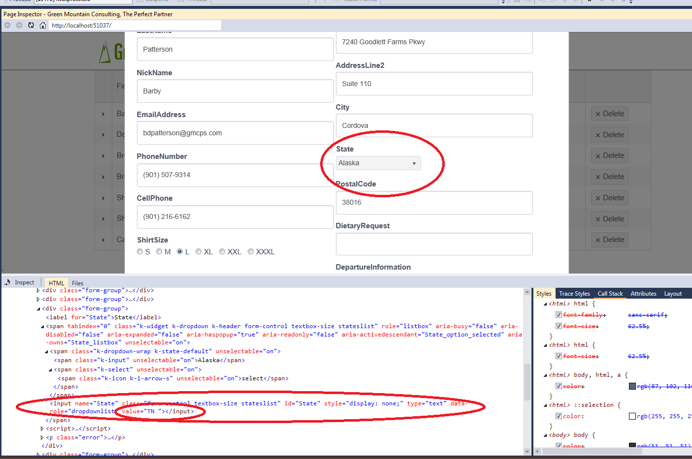Image resolution: width=692 pixels, height=459 pixels.
Task: Select shirt size XL
Action: click(x=198, y=251)
